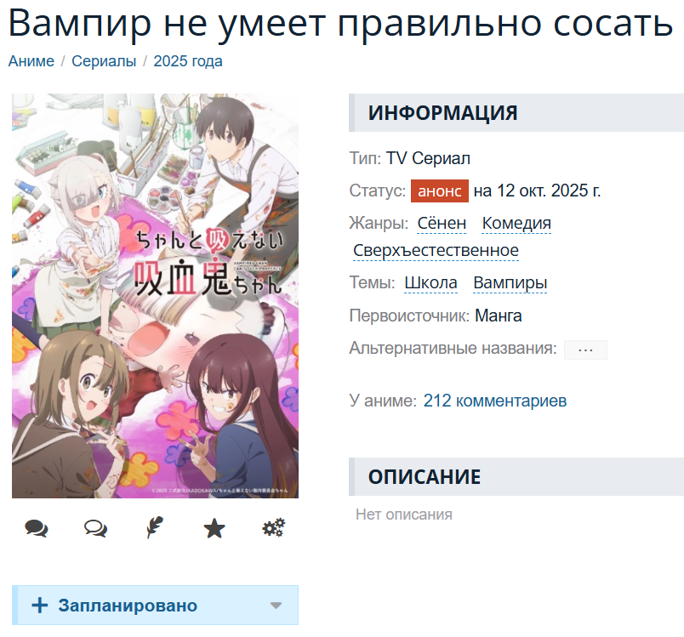Open the filled speech bubbles comments icon
Viewport: 684px width, 637px height.
point(37,528)
